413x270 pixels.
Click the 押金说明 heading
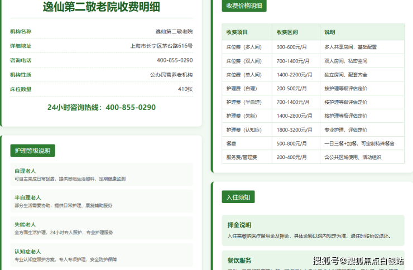[239, 225]
